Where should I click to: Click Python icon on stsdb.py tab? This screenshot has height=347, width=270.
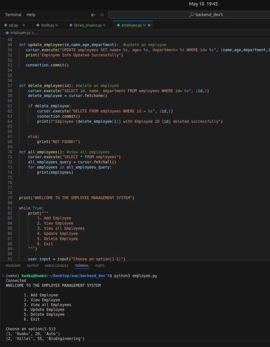tap(37, 25)
